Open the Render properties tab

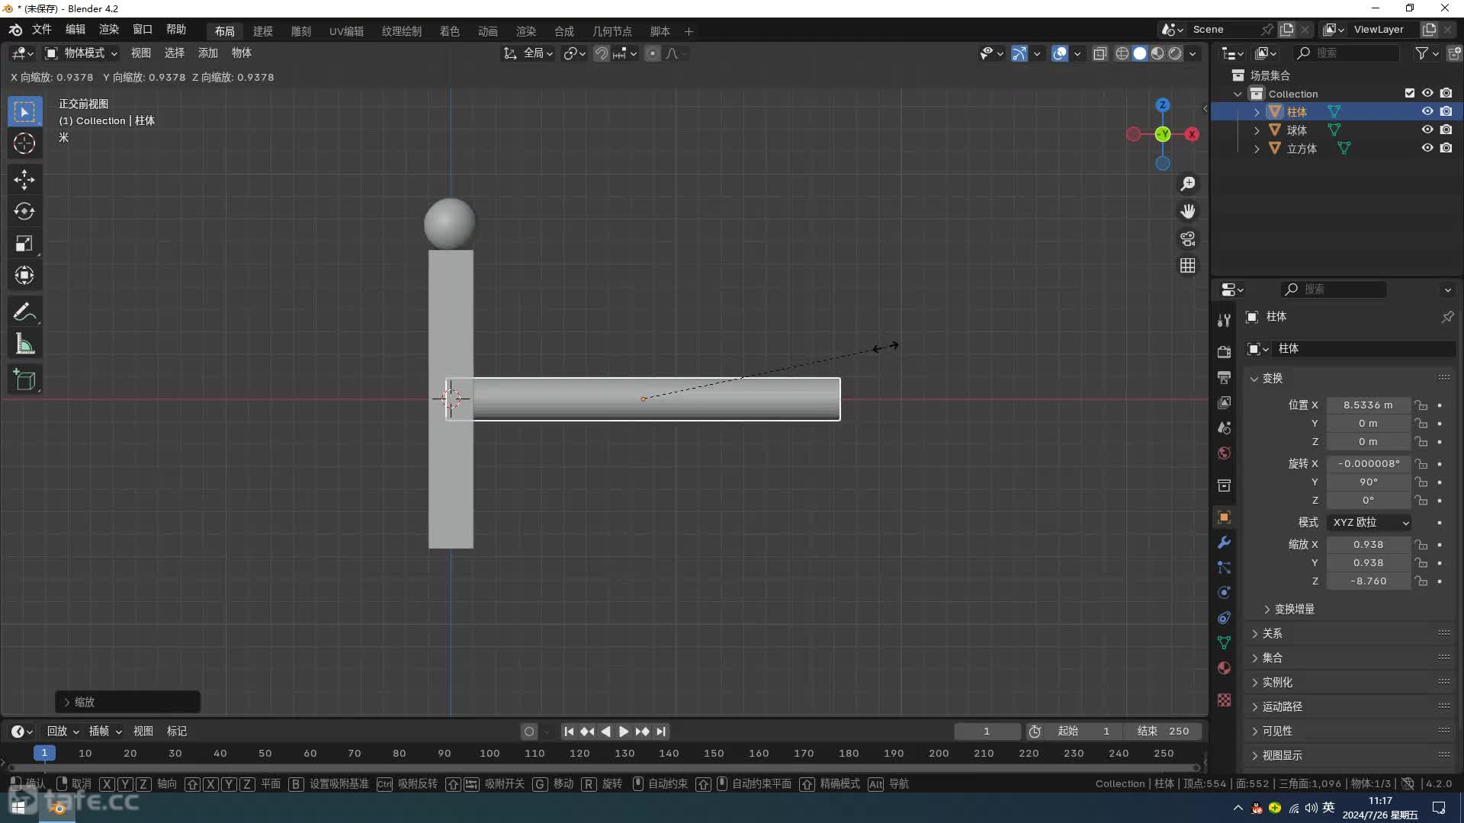(x=1224, y=351)
